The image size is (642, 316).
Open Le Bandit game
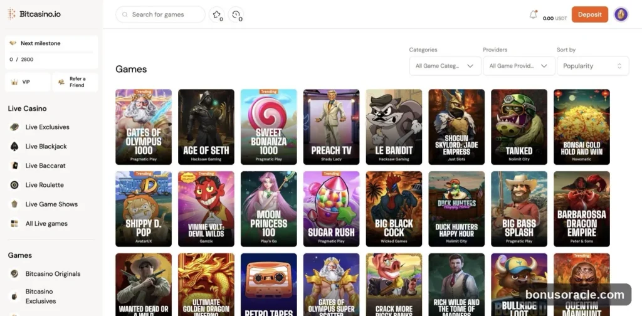(394, 127)
